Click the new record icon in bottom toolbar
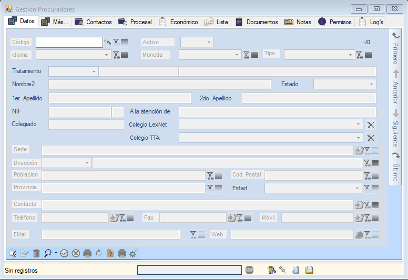Image resolution: width=408 pixels, height=280 pixels. tap(13, 253)
